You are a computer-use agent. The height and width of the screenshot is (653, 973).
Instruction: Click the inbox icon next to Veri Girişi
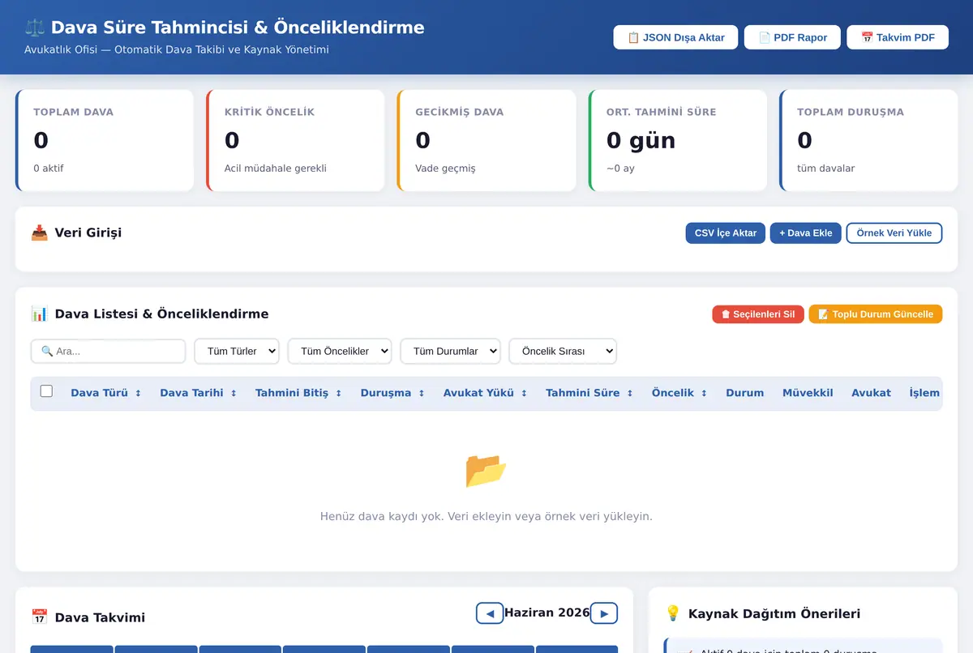[39, 233]
